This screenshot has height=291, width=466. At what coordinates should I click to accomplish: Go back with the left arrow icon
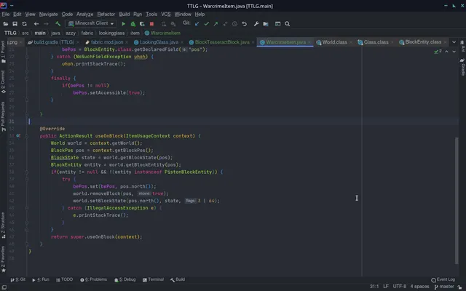(x=36, y=24)
